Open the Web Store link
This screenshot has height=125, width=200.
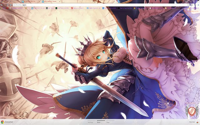coord(192,122)
